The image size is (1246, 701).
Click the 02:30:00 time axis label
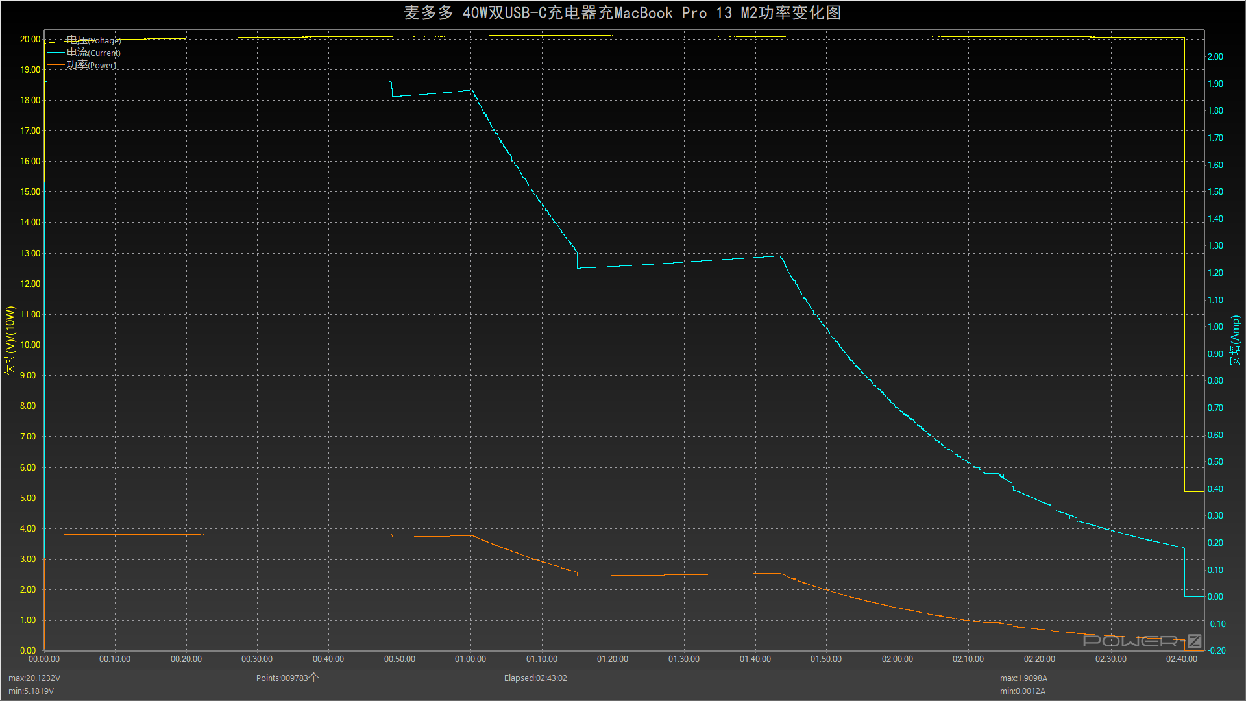pyautogui.click(x=1111, y=659)
